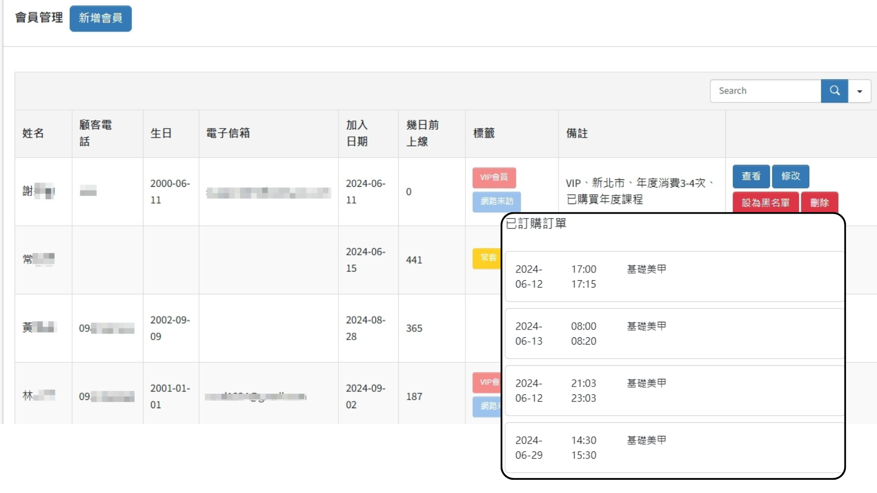Sort by the 姓名 column header
The image size is (877, 493).
click(x=33, y=133)
